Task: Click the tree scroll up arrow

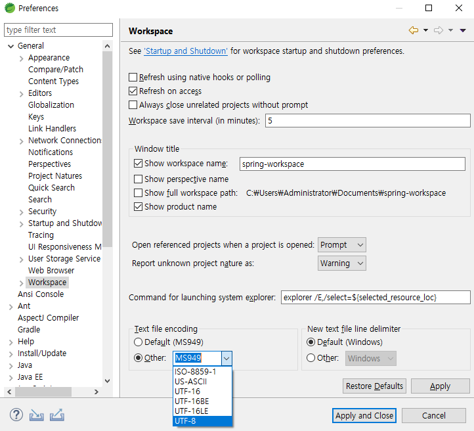Action: coord(107,46)
